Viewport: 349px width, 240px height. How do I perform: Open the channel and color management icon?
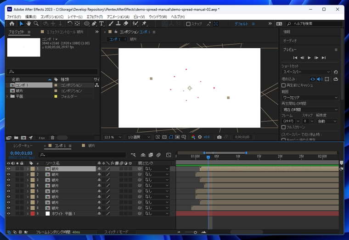pyautogui.click(x=193, y=137)
